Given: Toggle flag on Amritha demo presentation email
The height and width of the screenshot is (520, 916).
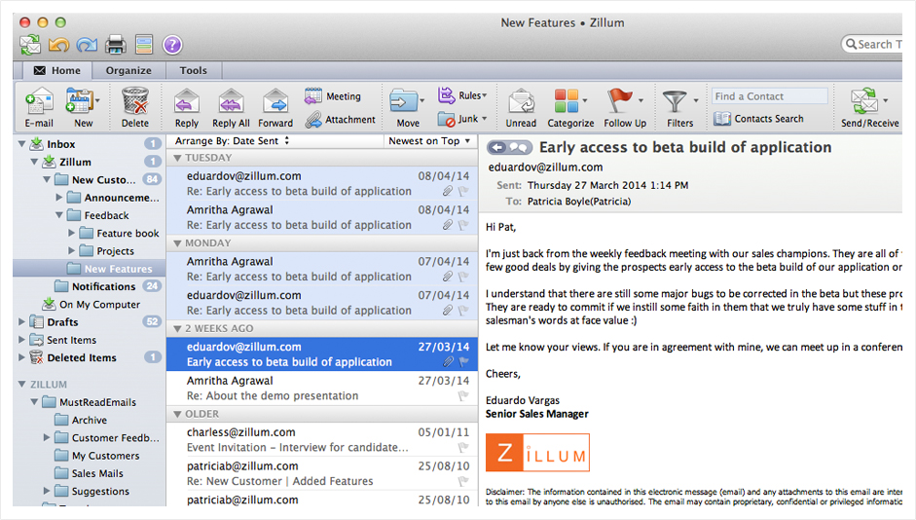Looking at the screenshot, I should point(463,395).
